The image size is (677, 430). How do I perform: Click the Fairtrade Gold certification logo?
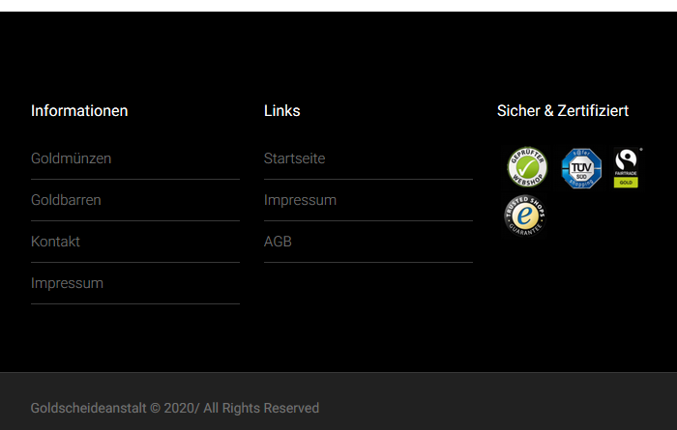point(627,168)
